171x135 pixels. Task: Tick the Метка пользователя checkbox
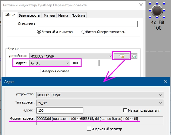click(x=125, y=110)
